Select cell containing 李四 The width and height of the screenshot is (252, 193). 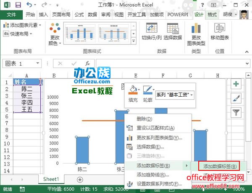click(x=27, y=103)
